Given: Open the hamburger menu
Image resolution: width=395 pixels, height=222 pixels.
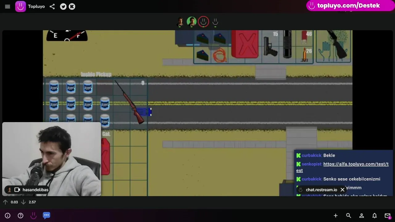Looking at the screenshot, I should [x=7, y=6].
